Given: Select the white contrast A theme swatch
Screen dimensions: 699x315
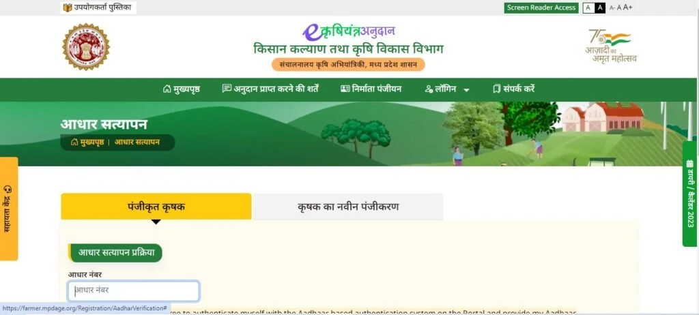Looking at the screenshot, I should pyautogui.click(x=588, y=7).
